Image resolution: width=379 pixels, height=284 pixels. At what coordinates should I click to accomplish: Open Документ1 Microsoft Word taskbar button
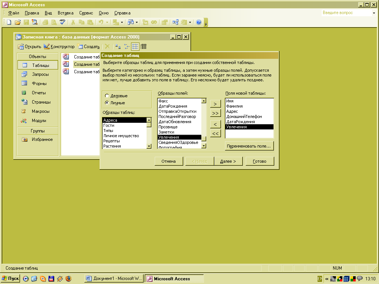114,278
